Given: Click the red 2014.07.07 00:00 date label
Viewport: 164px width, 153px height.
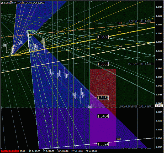Looking at the screenshot, I should 10,151.
